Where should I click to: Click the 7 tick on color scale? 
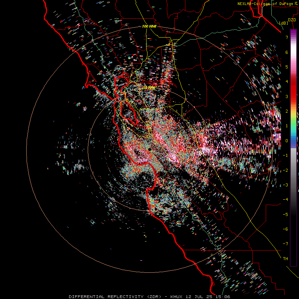pos(287,37)
